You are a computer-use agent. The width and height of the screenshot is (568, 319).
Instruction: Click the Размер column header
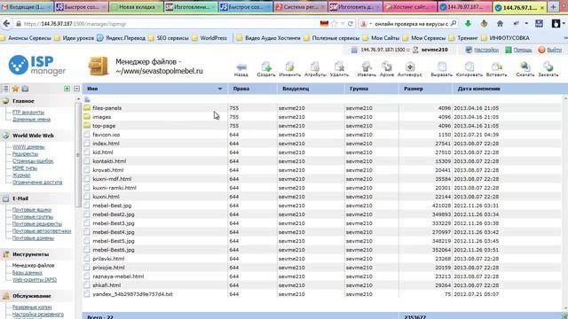pos(425,89)
